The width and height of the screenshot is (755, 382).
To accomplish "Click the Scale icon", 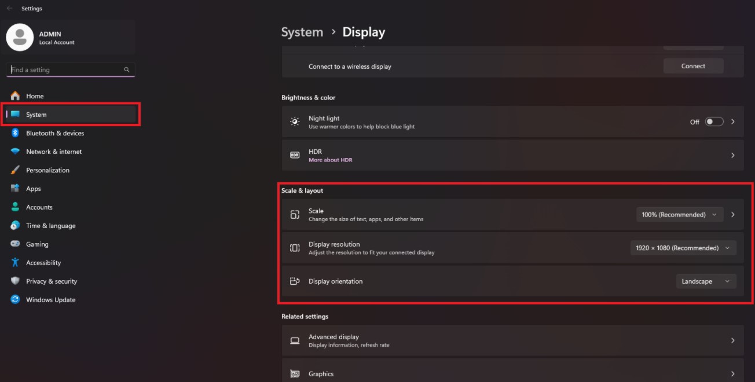I will click(295, 215).
